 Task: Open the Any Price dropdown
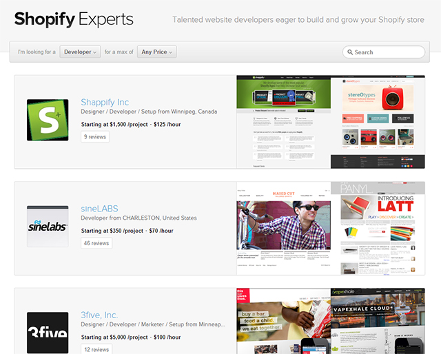tap(156, 52)
